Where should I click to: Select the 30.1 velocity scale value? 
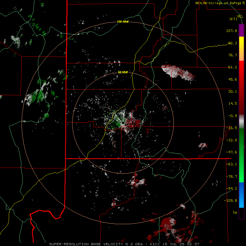233,92
